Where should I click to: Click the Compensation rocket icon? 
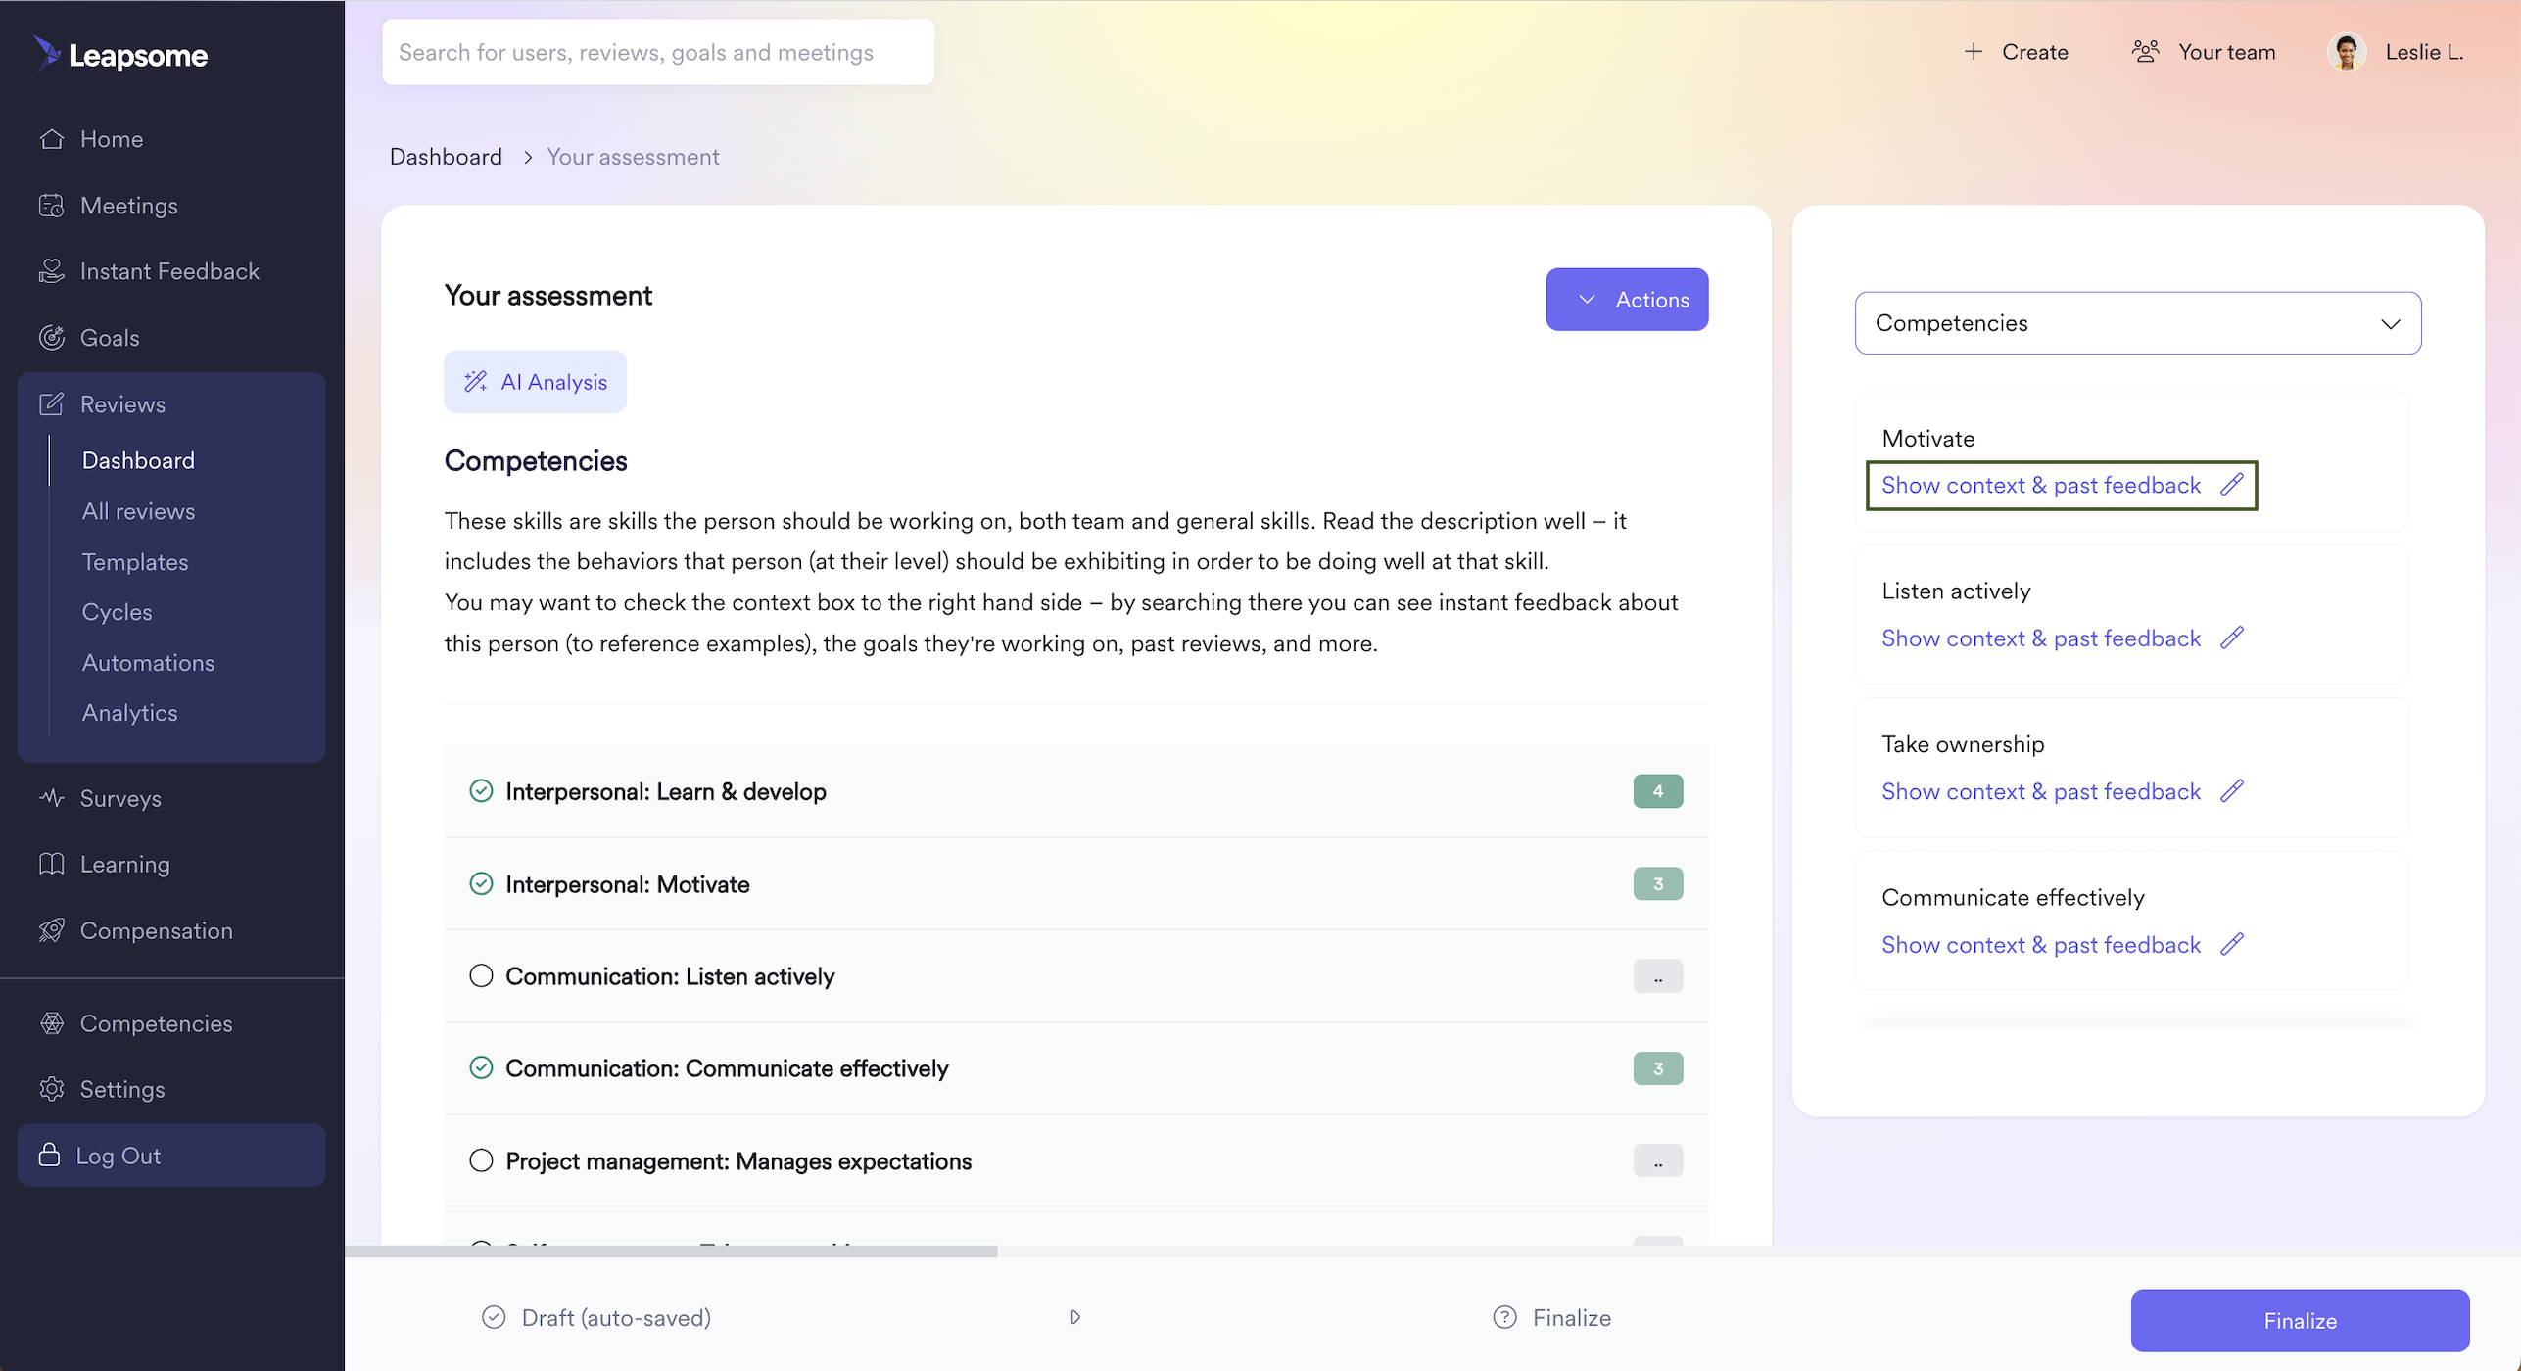click(51, 930)
